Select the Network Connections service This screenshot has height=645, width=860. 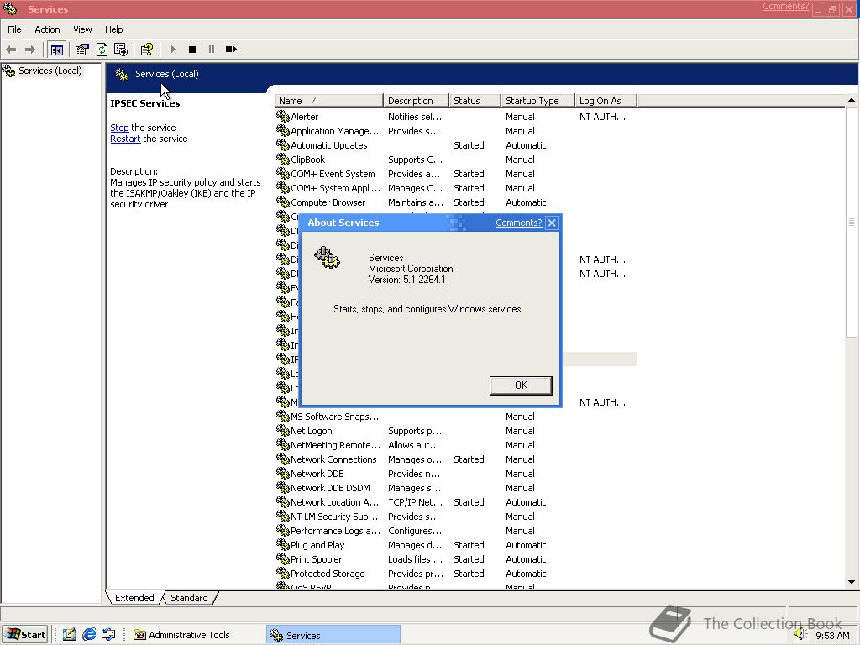(456, 459)
